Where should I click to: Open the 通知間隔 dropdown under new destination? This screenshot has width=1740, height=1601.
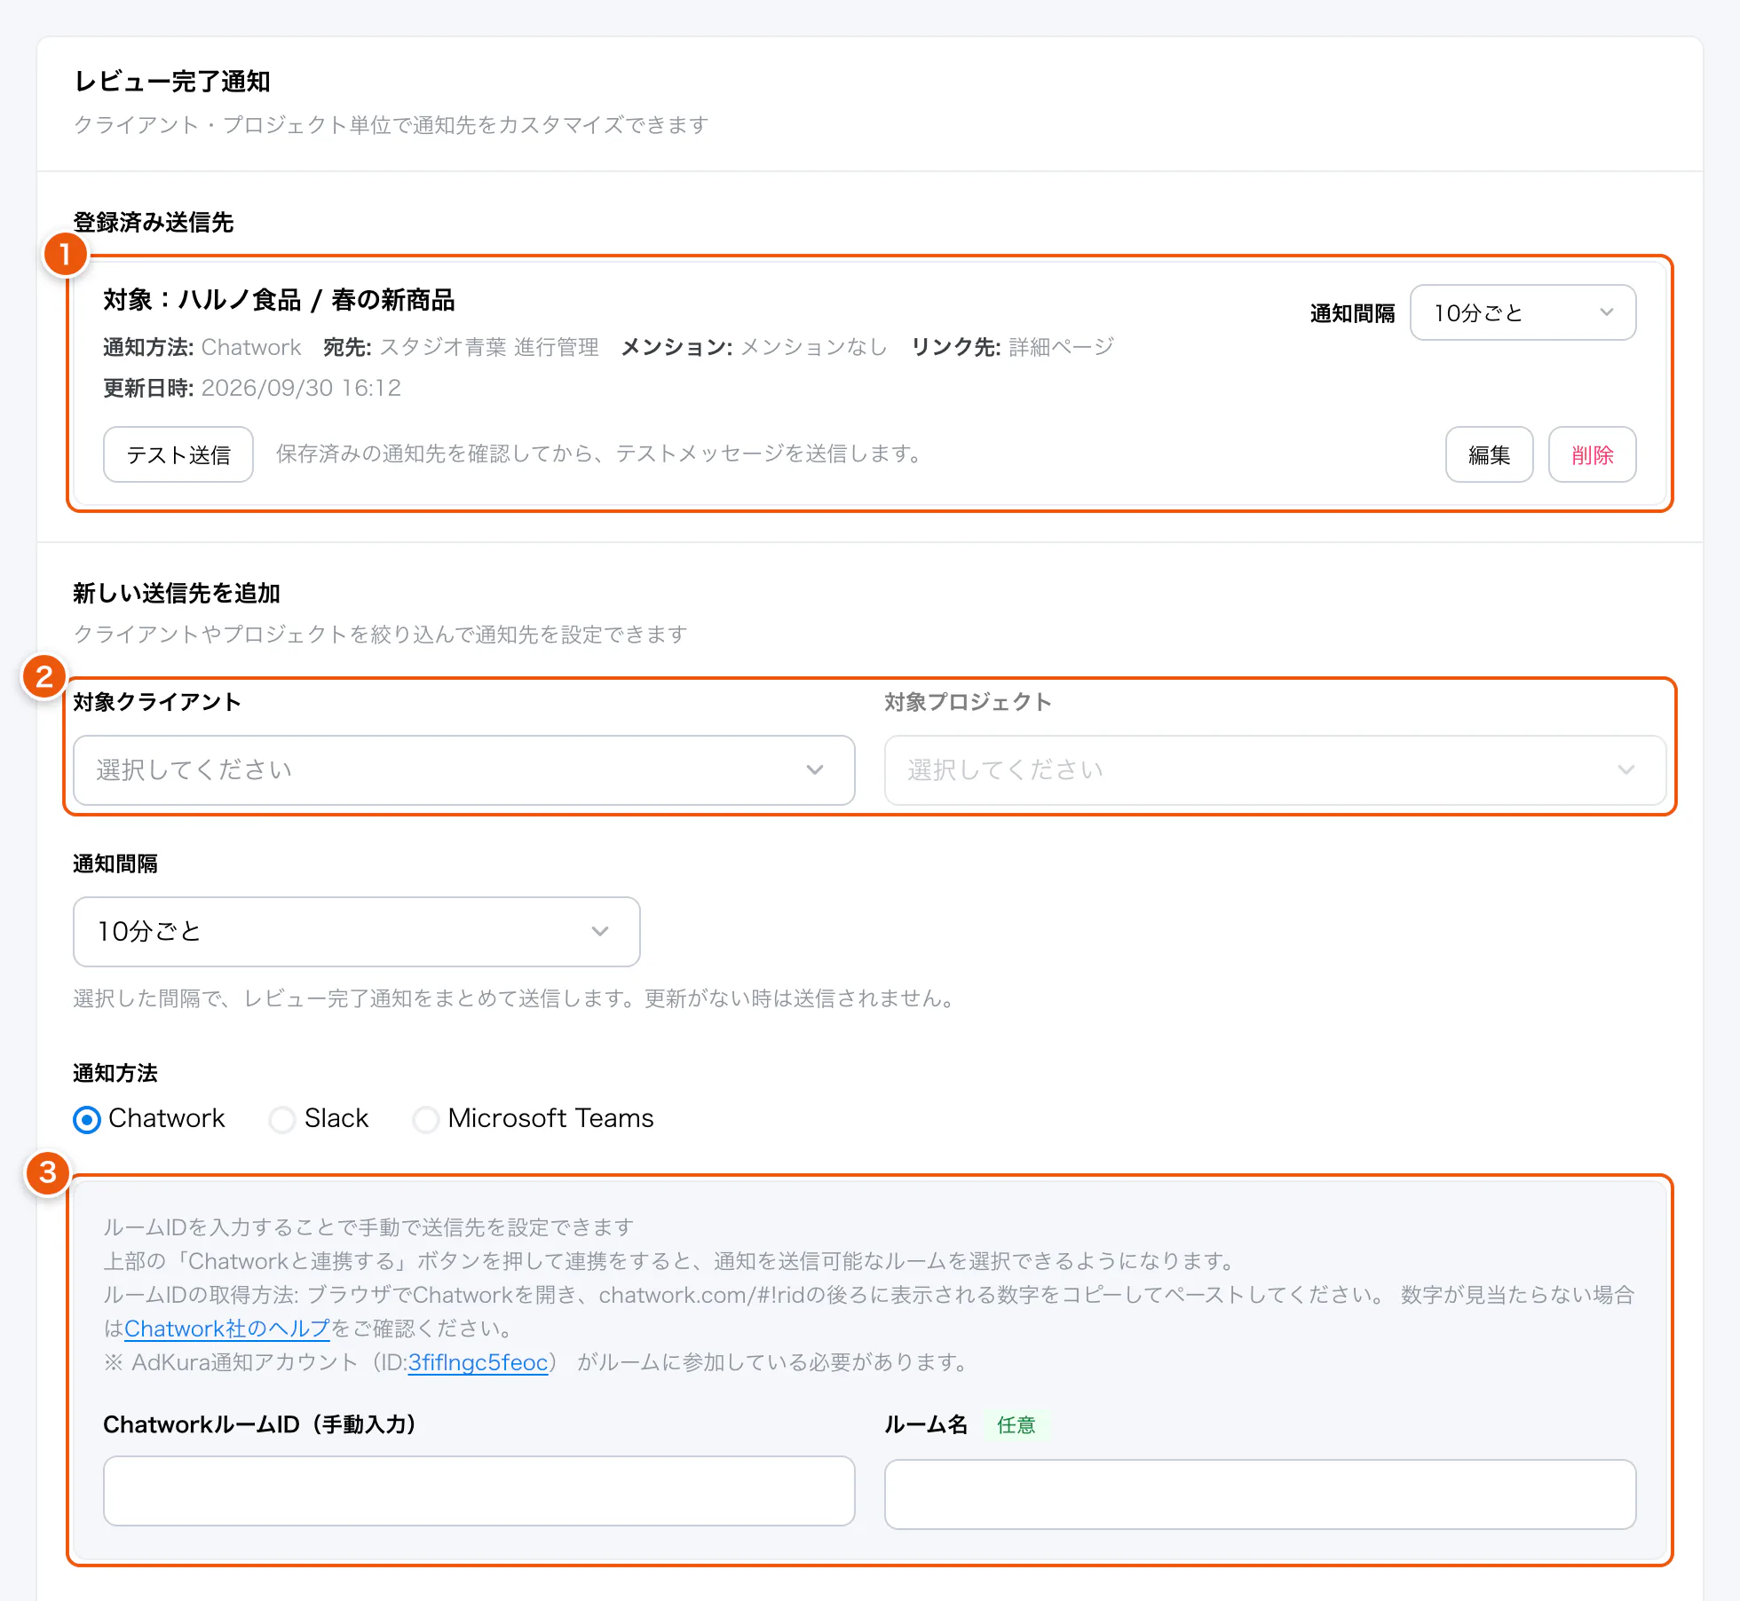coord(356,931)
